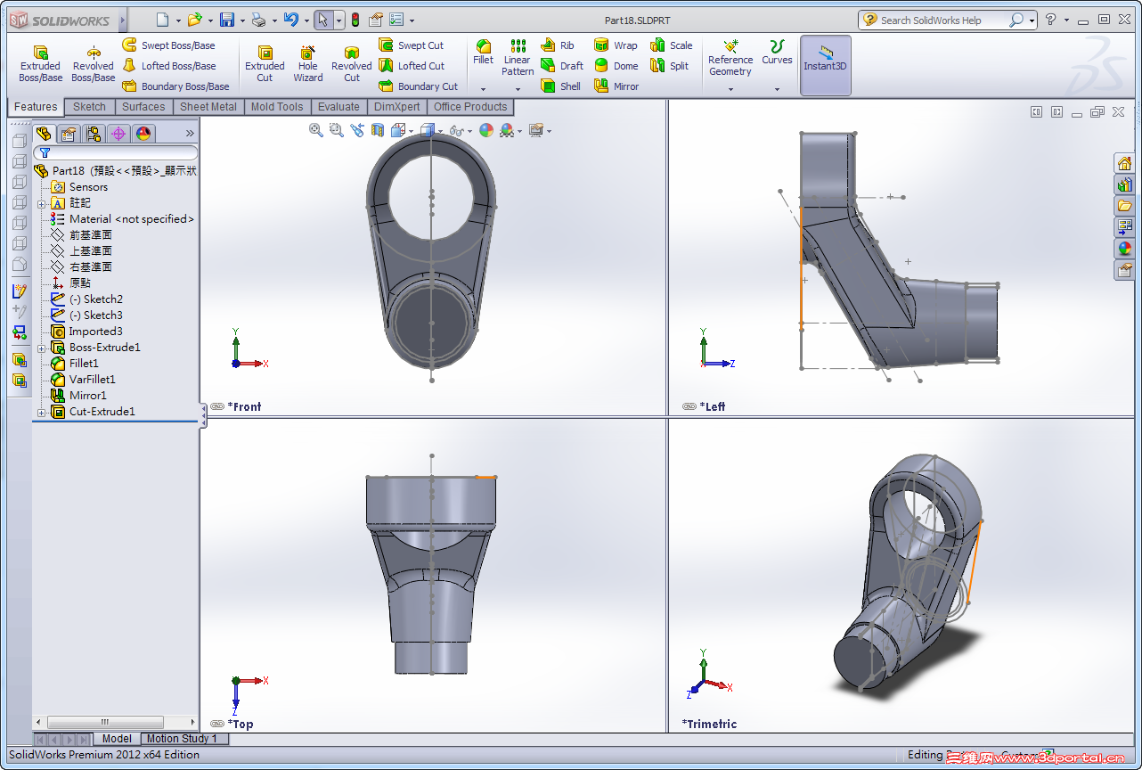Screen dimensions: 1142x770
Task: Open the Sheet Metal tab
Action: point(208,107)
